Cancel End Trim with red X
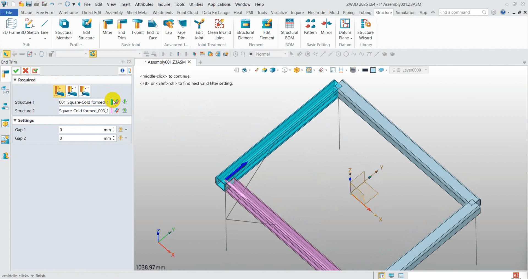The height and width of the screenshot is (279, 528). pyautogui.click(x=26, y=71)
